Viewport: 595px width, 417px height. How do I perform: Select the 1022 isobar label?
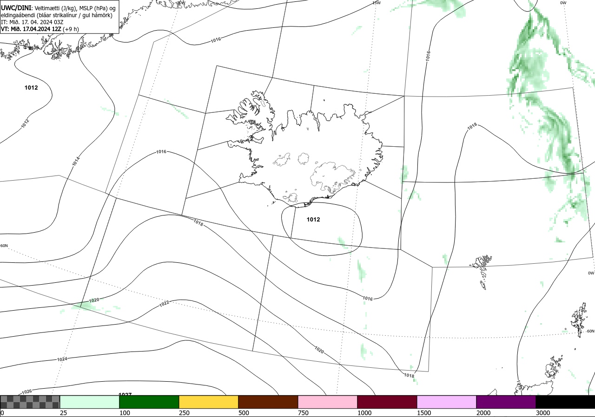pos(164,304)
